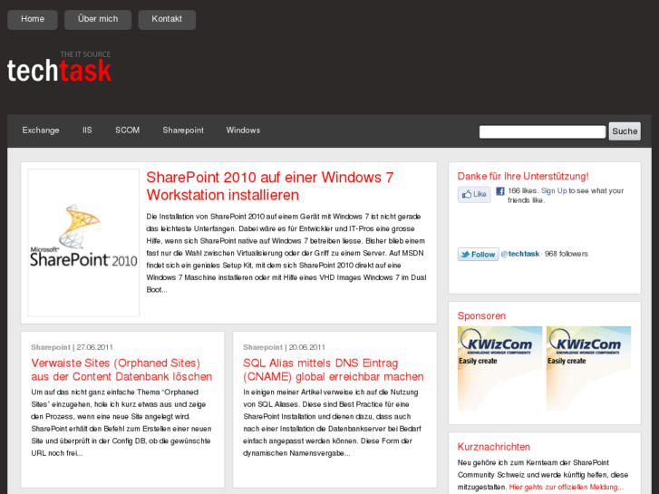The width and height of the screenshot is (659, 494).
Task: Open link Hier gehts zur offiziellen Meldung
Action: coord(567,487)
